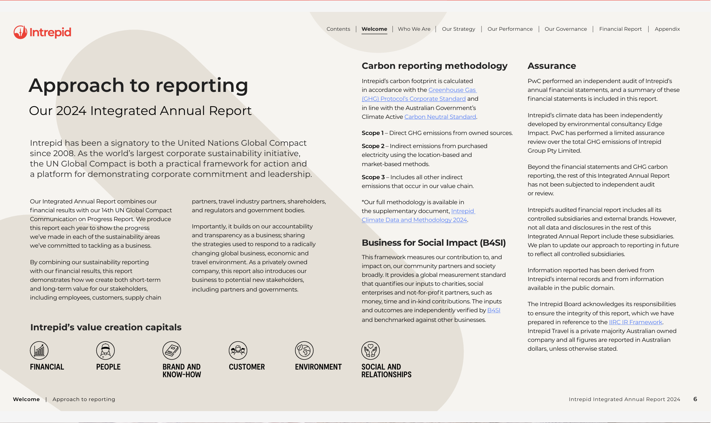Open the Financial Report tab

tap(620, 29)
